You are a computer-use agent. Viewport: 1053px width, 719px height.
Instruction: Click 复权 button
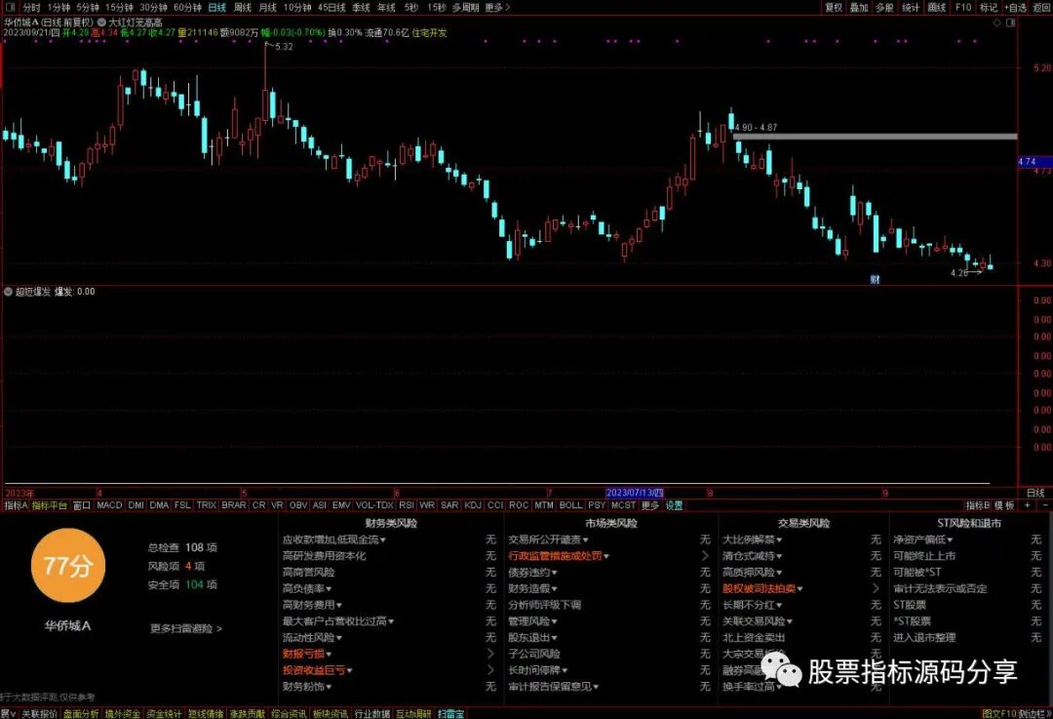(834, 8)
